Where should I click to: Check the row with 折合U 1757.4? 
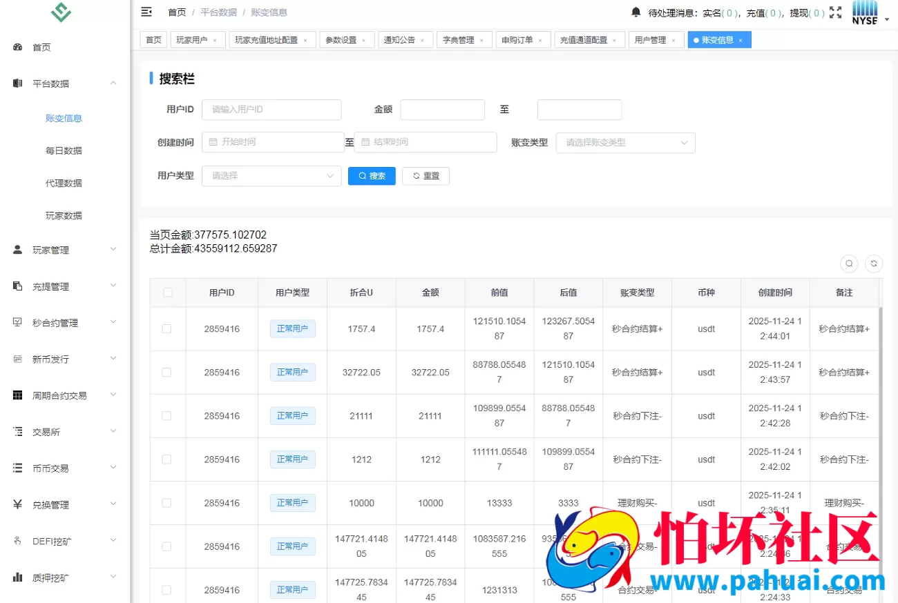tap(166, 329)
